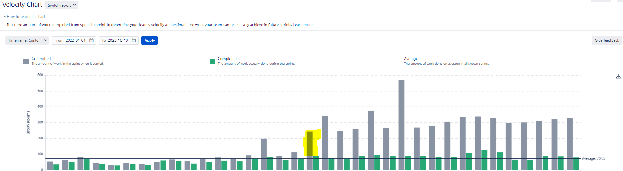Viewport: 623px width, 171px height.
Task: Open the From date calendar picker icon
Action: click(x=92, y=40)
